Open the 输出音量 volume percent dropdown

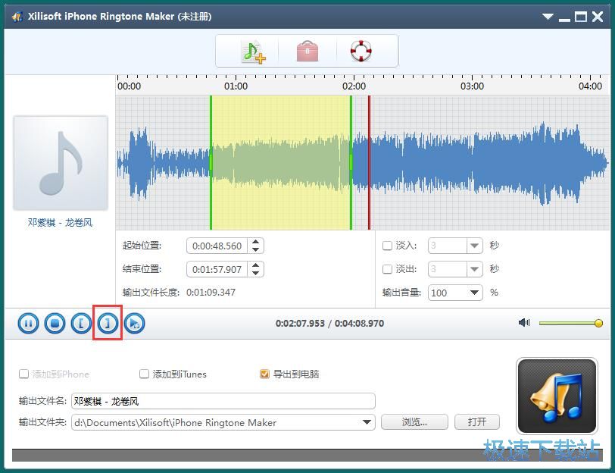[474, 293]
